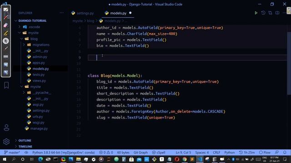Viewport: 291px width, 163px height.
Task: Click unsaved dot on models.py tab
Action: [130, 13]
